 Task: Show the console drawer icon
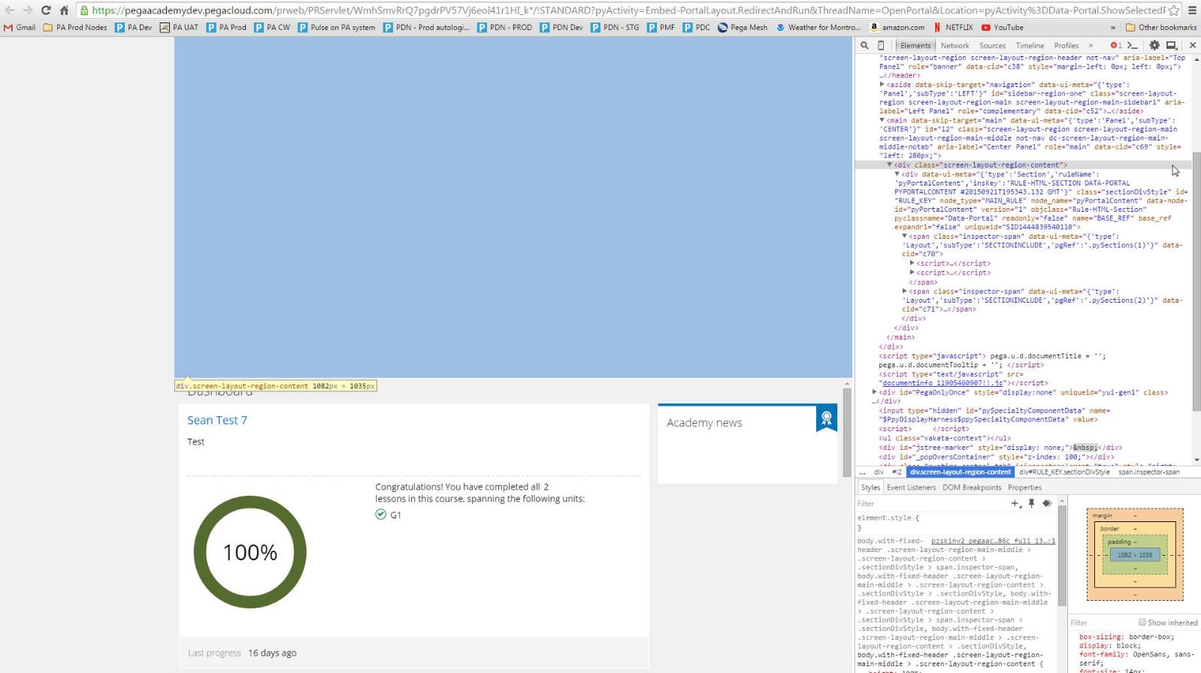click(1133, 45)
